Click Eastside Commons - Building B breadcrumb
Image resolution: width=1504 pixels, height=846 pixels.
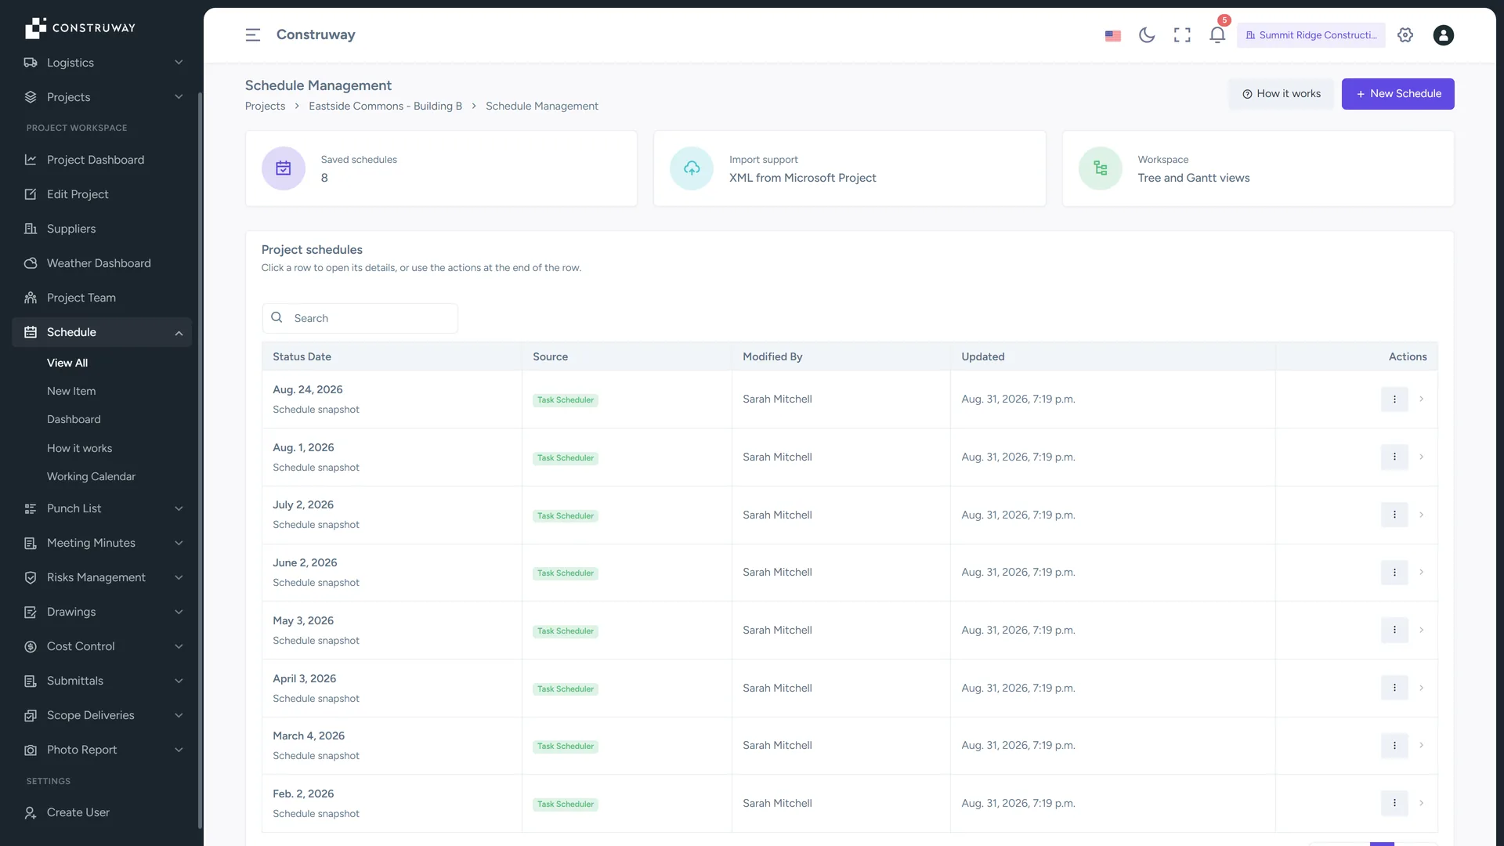tap(385, 107)
